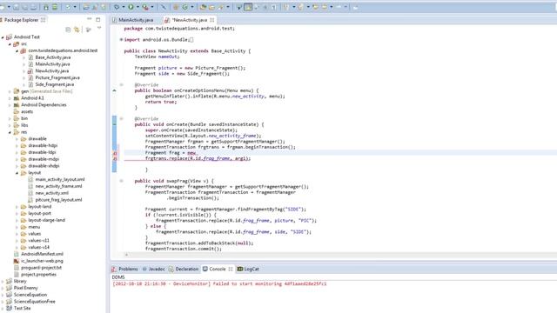The width and height of the screenshot is (557, 313).
Task: Collapse the Android Test project node
Action: coord(3,37)
